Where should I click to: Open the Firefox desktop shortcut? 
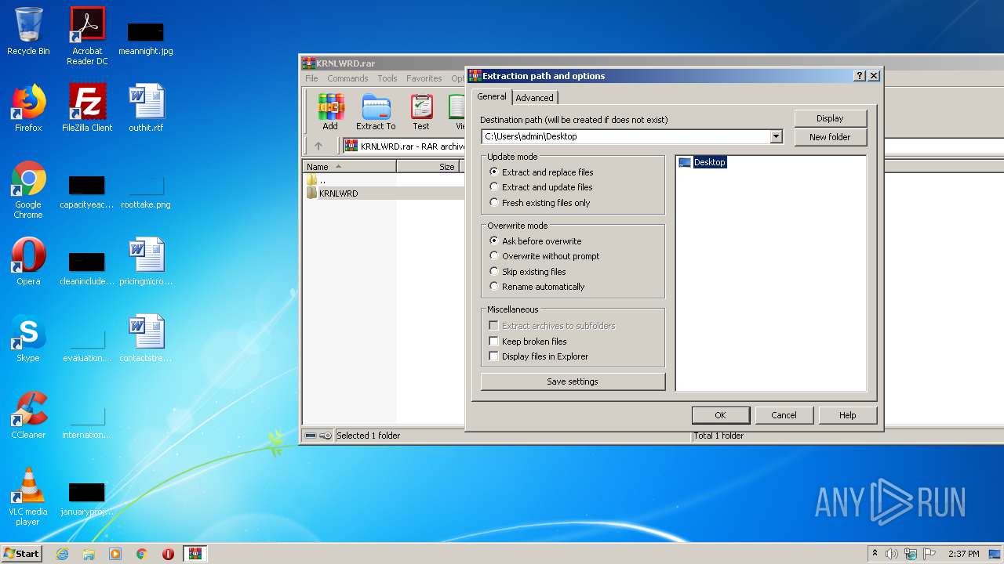28,108
